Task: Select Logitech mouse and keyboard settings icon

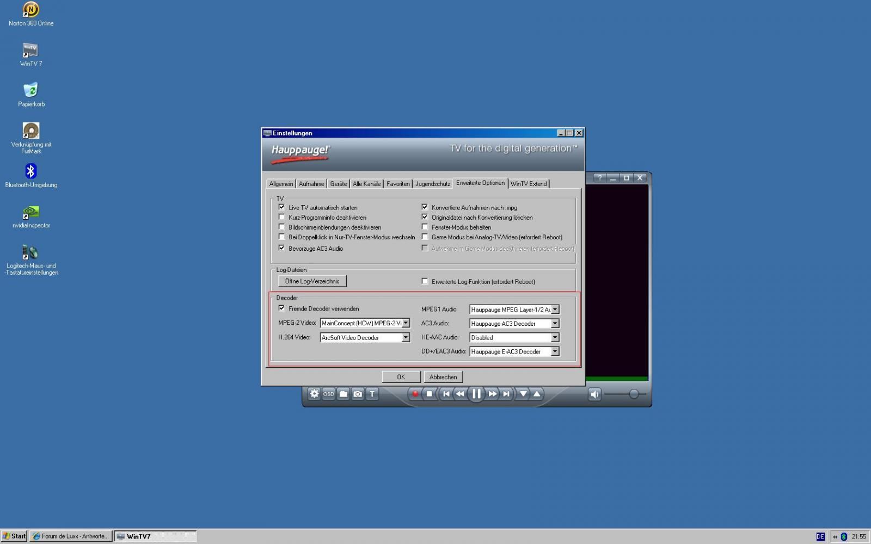Action: 31,260
